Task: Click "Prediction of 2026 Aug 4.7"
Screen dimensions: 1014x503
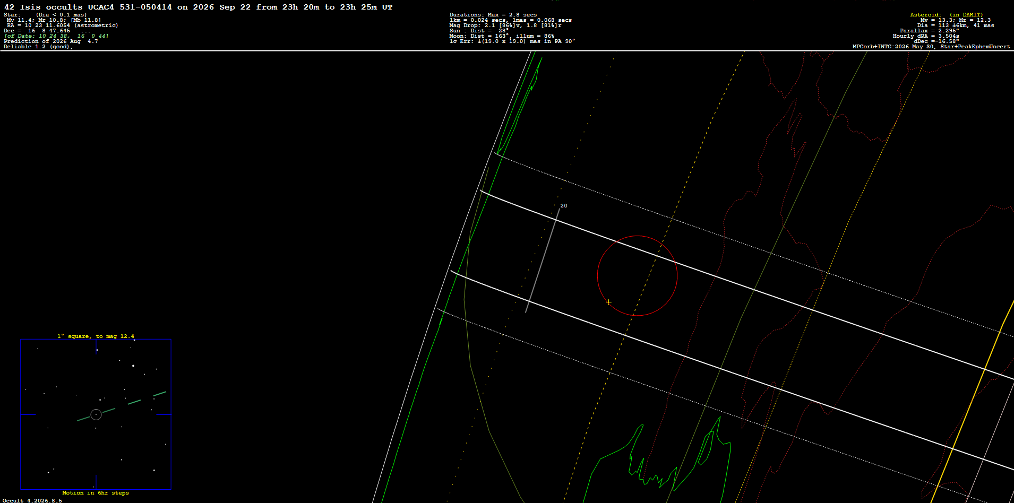Action: [51, 41]
